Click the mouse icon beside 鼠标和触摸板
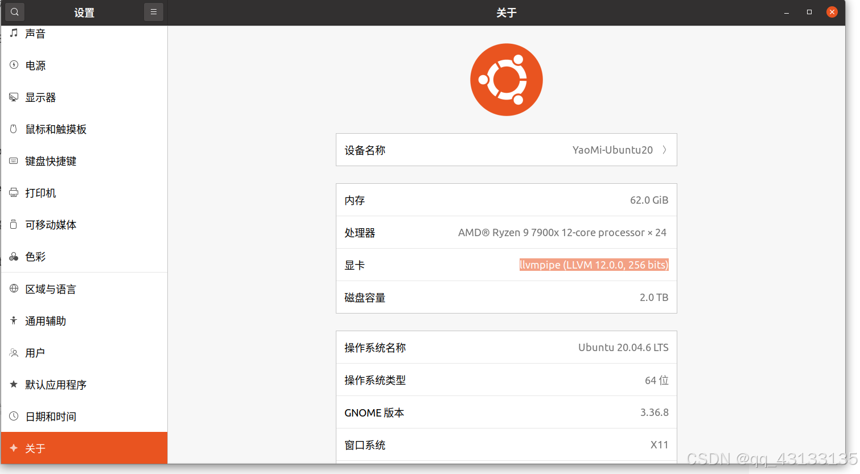This screenshot has width=860, height=474. 14,129
